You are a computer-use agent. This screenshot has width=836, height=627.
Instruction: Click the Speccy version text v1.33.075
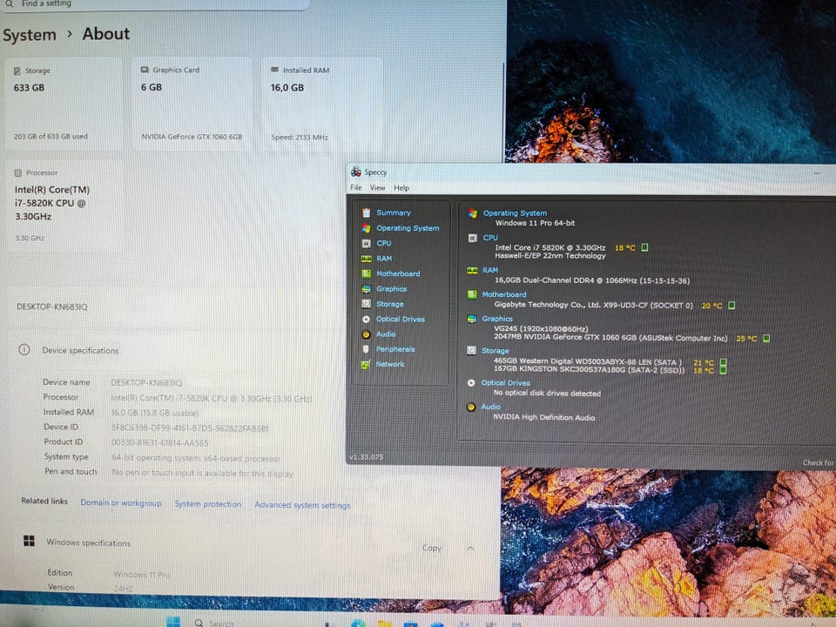[367, 457]
